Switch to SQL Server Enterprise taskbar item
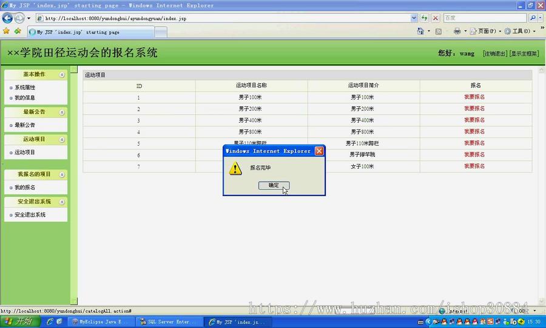This screenshot has height=328, width=546. tap(168, 322)
